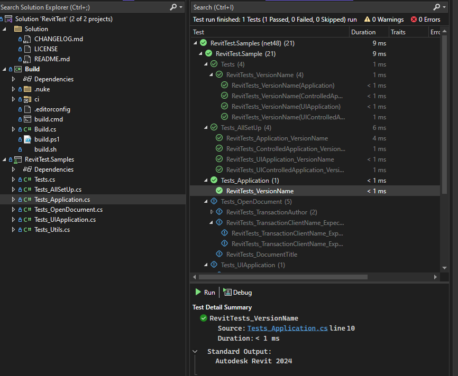Click the Solution Explorer search magnifier icon

[x=173, y=7]
